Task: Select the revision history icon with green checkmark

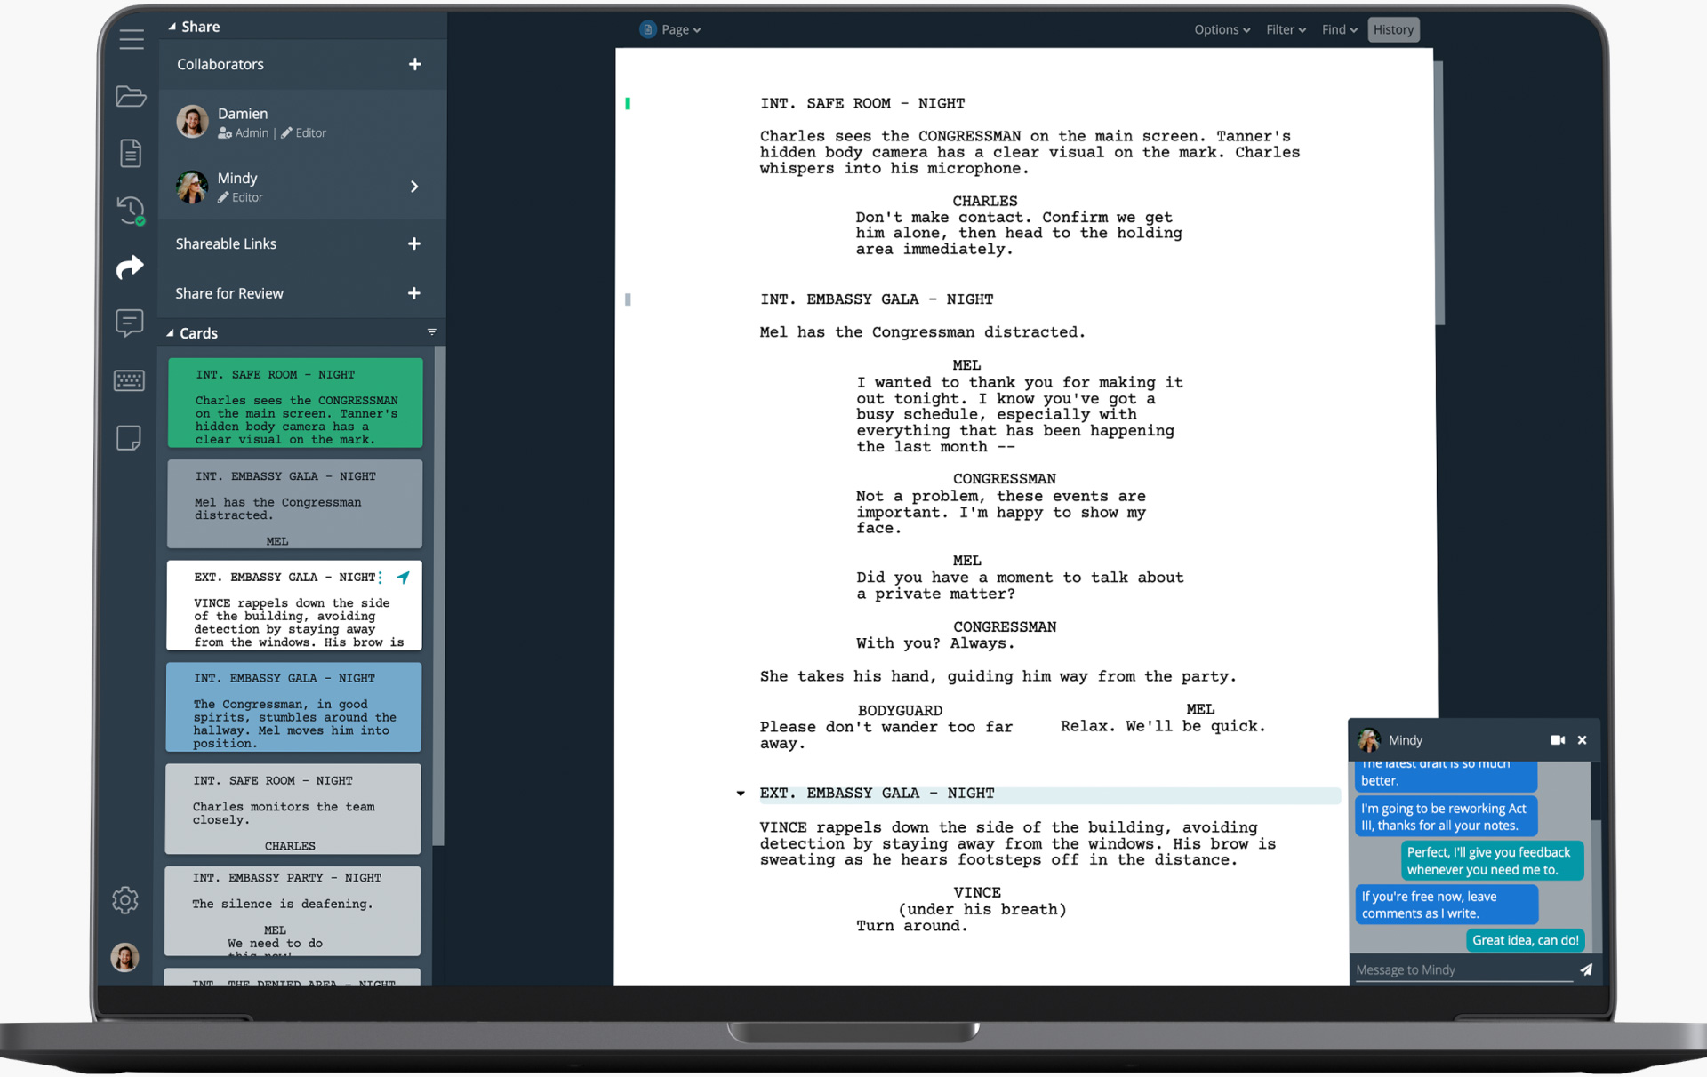Action: click(130, 210)
